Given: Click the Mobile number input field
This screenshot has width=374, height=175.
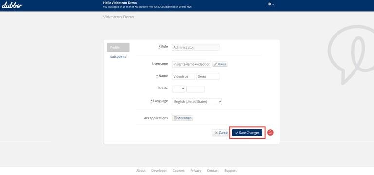Looking at the screenshot, I should click(x=195, y=89).
